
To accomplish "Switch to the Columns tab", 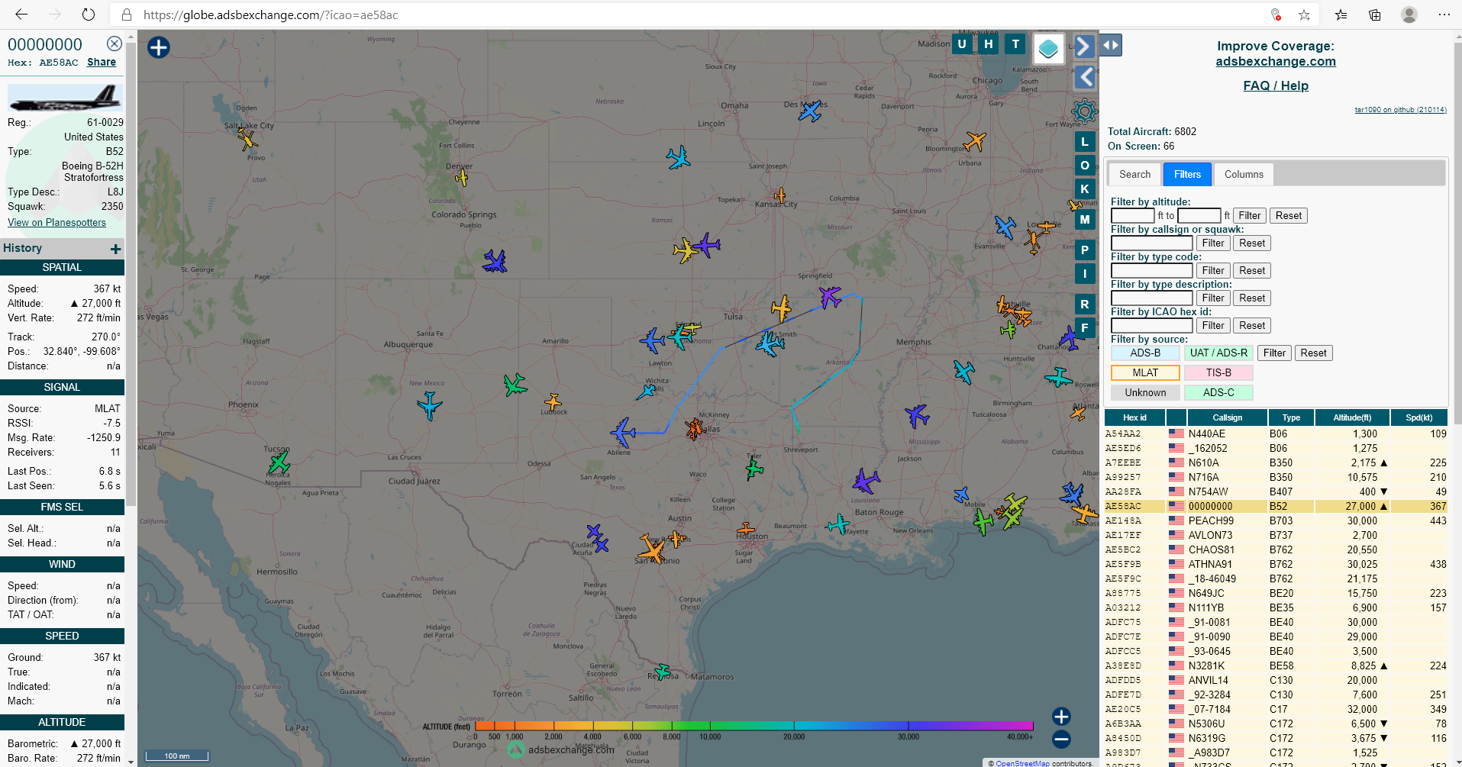I will pyautogui.click(x=1244, y=174).
